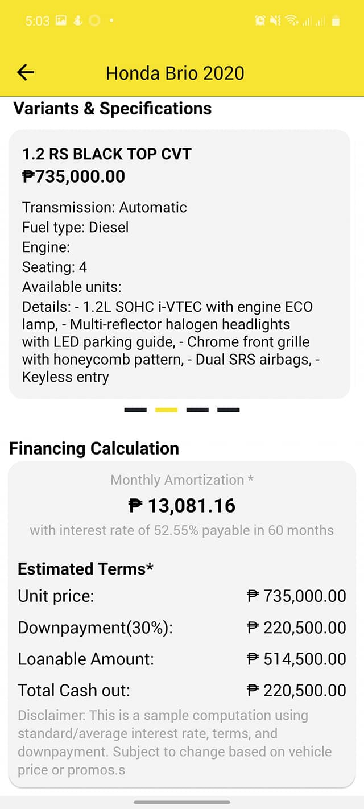Tap the Downpayment(30%) row

[182, 628]
